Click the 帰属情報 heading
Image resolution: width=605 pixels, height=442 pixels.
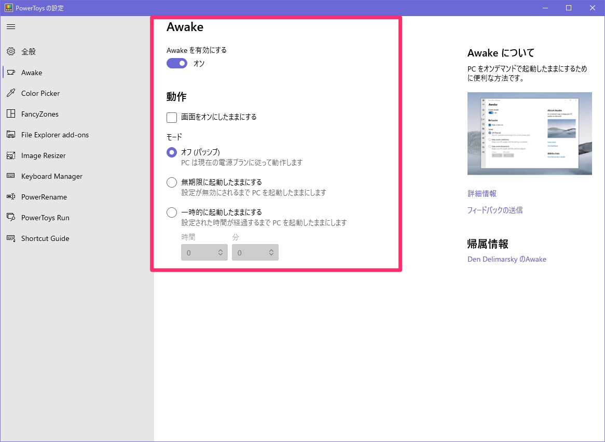pos(488,244)
